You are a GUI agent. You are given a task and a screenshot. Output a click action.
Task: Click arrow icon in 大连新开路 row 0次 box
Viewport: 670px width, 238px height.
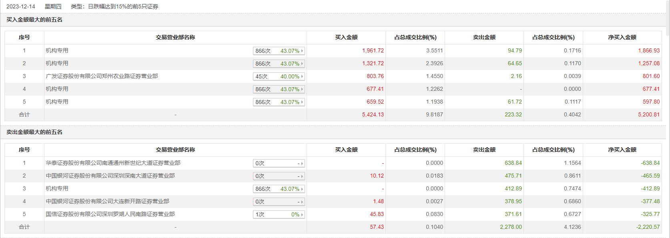pos(302,202)
